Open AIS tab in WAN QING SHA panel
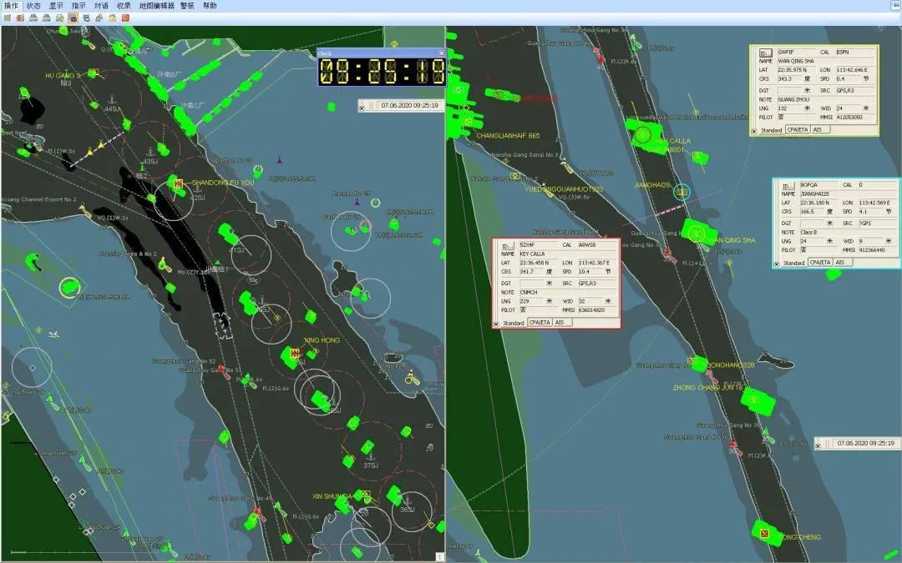902x563 pixels. (x=821, y=130)
